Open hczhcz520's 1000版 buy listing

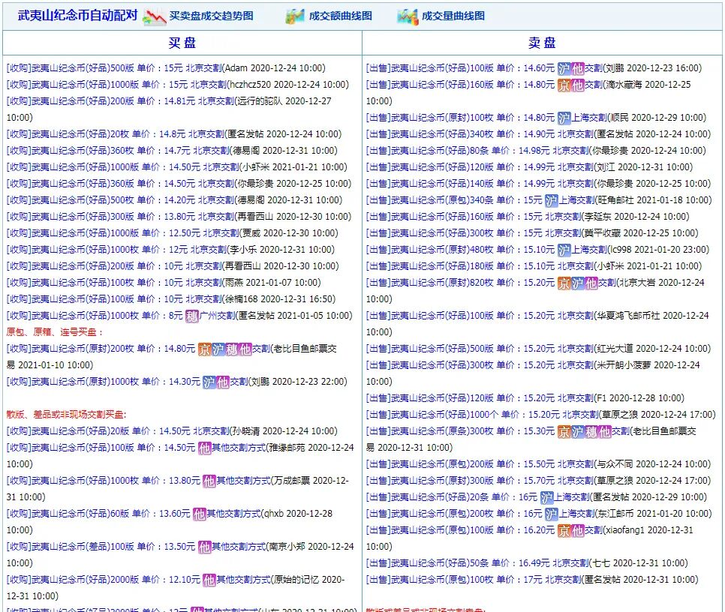point(178,85)
